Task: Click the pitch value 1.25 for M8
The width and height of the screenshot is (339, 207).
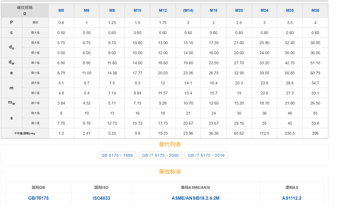Action: tap(112, 23)
